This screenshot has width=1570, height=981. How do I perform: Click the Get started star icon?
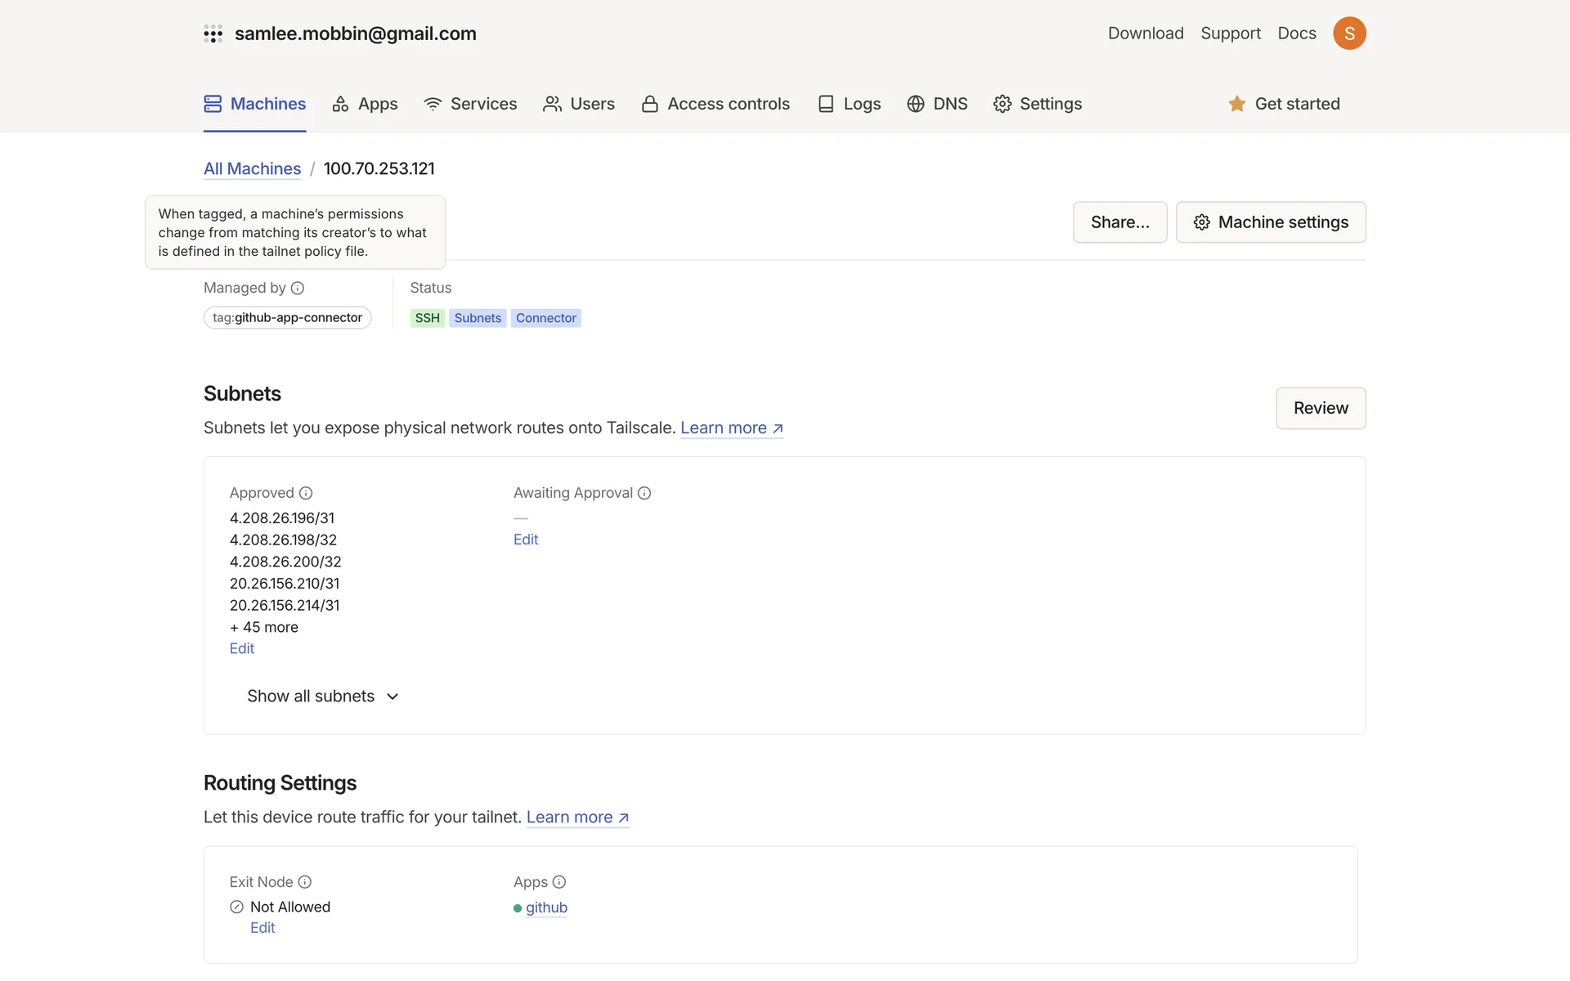(1237, 104)
